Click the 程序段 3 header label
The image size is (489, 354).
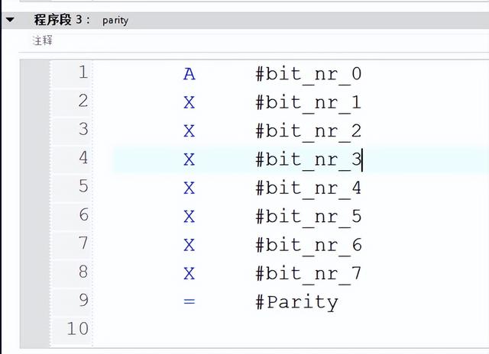tap(62, 20)
